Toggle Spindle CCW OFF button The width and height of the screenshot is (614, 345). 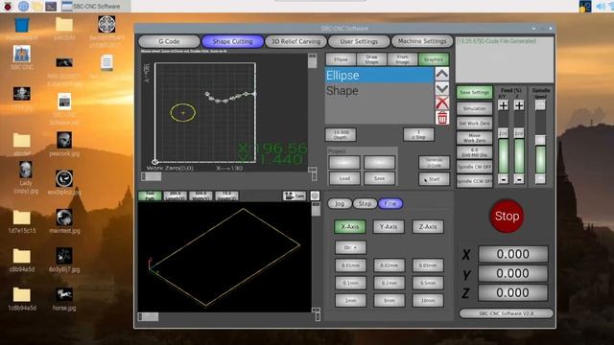click(474, 181)
